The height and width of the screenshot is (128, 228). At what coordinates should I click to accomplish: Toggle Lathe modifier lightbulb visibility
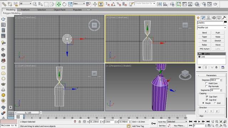[200, 54]
